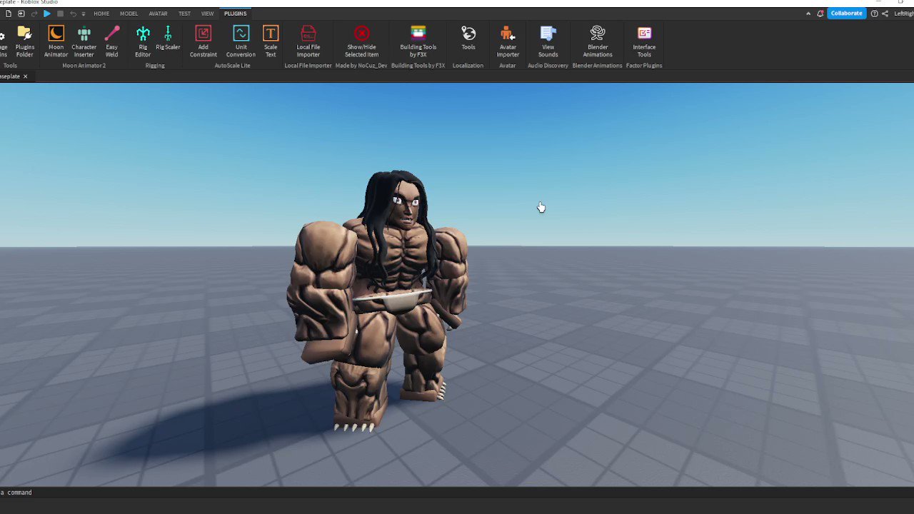Launch the Moon Animator plugin

click(56, 41)
